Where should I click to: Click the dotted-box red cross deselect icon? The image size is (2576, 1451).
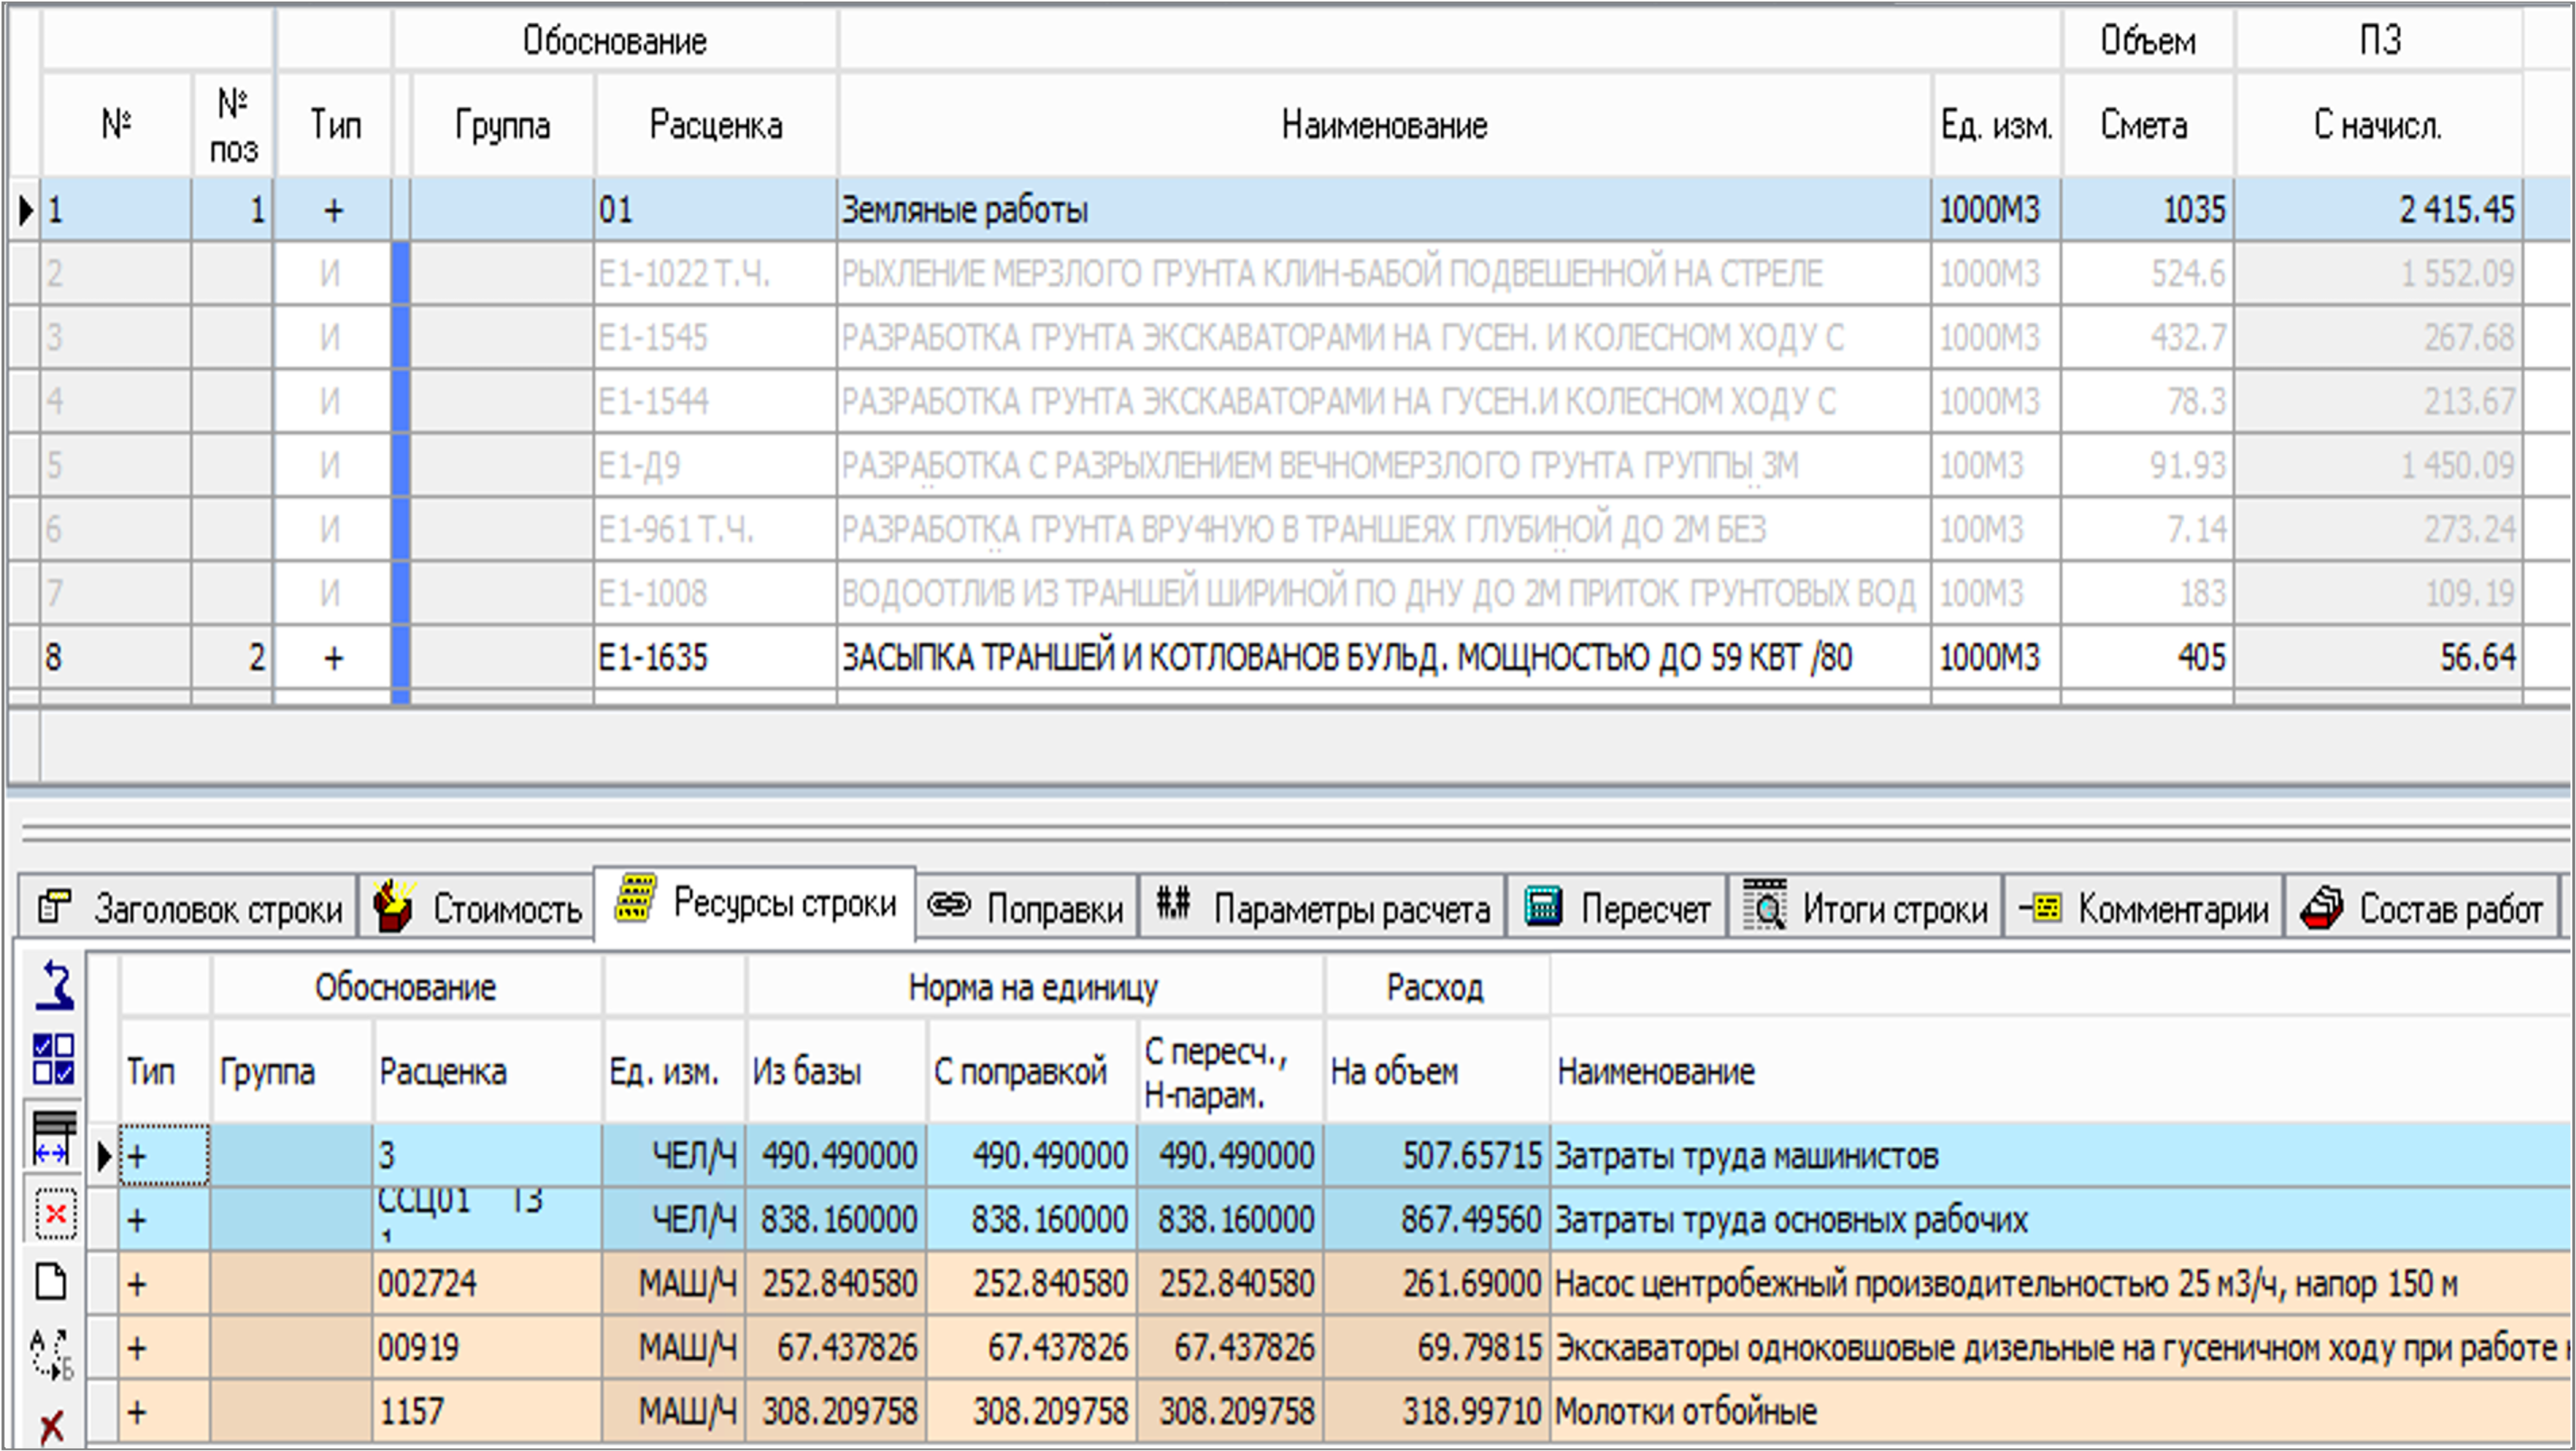(x=55, y=1215)
